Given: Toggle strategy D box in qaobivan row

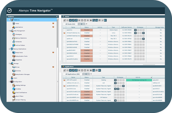Looking at the screenshot, I should (143, 39).
